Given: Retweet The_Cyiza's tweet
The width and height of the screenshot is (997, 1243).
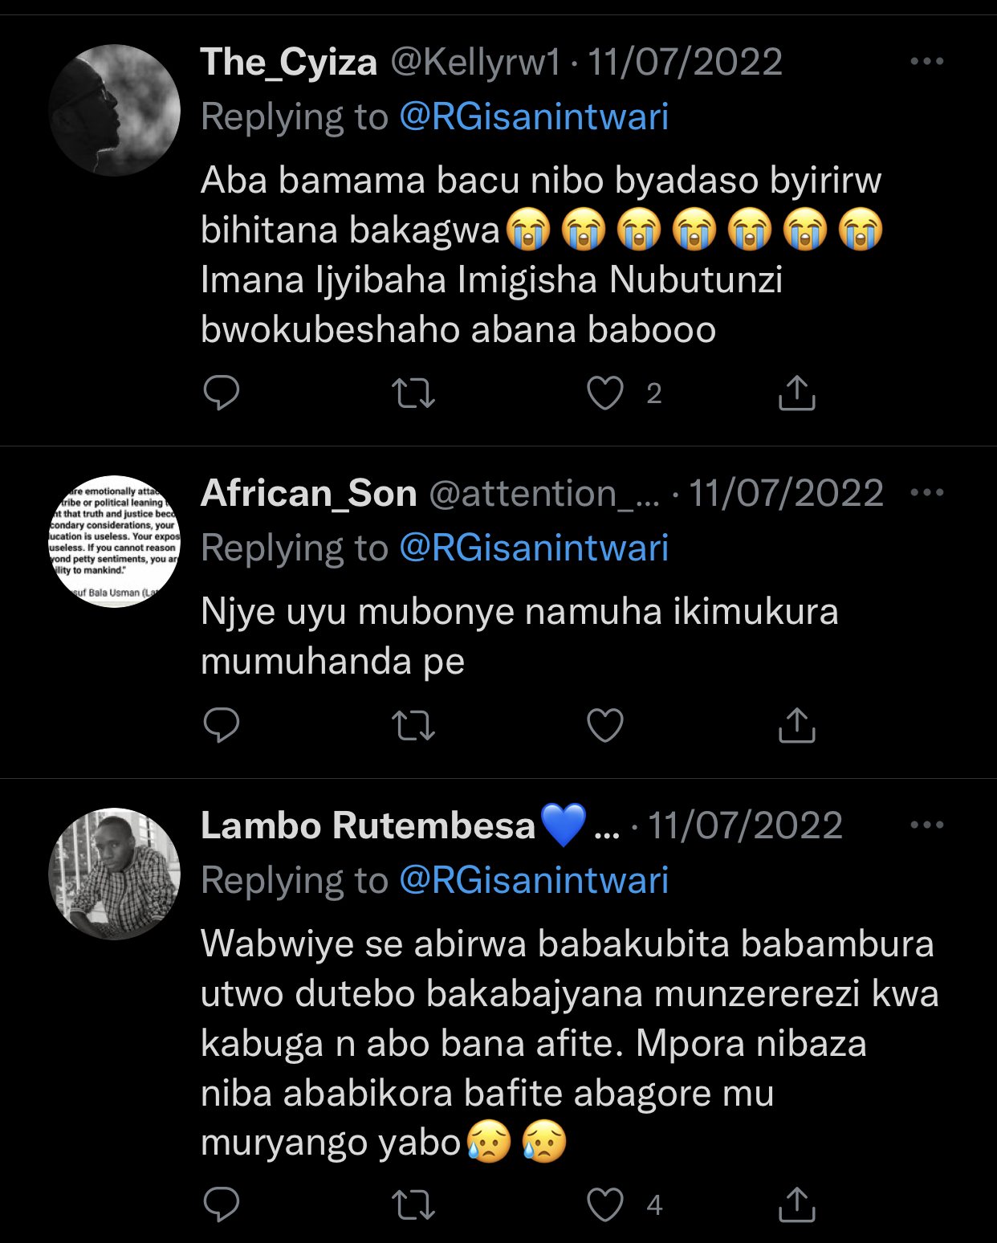Looking at the screenshot, I should tap(413, 393).
